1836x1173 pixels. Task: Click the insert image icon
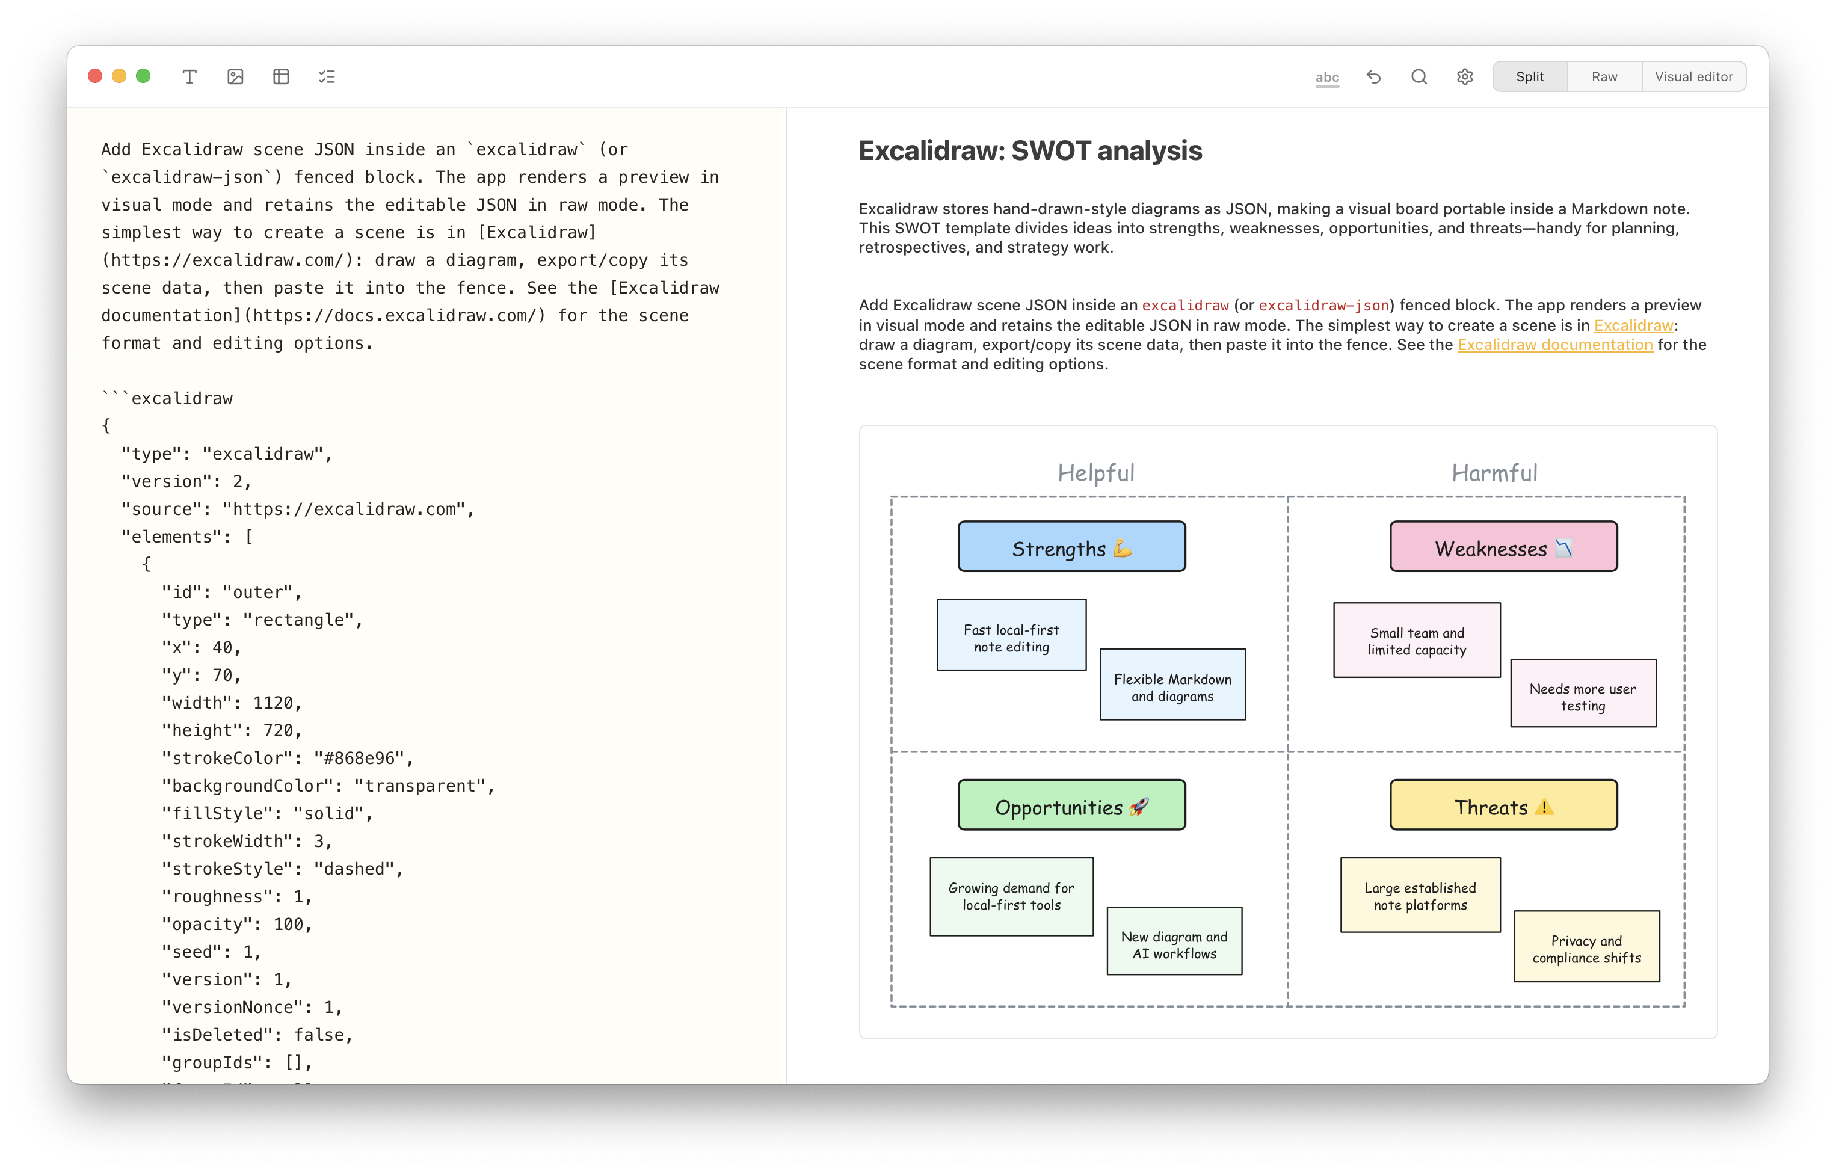tap(236, 76)
